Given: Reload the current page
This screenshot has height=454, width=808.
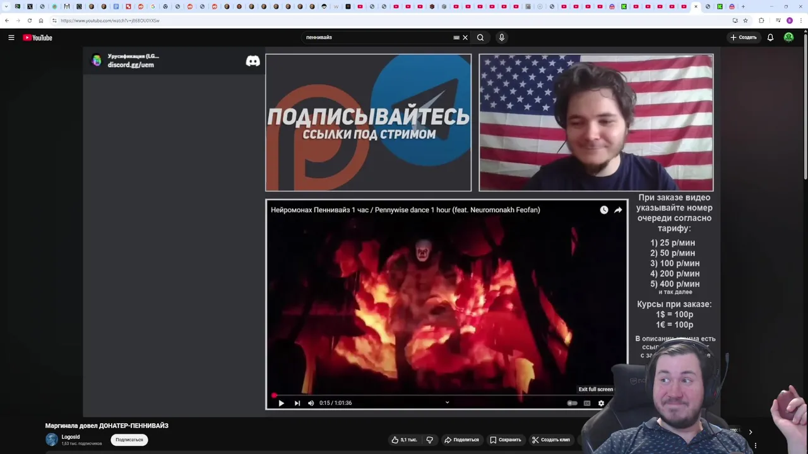Looking at the screenshot, I should 30,20.
